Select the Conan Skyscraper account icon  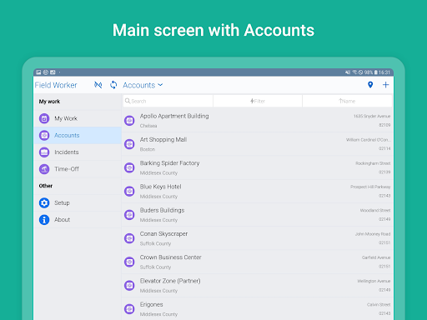129,238
